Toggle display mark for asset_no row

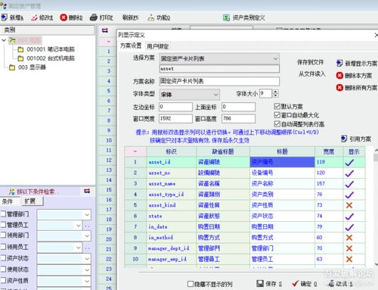[349, 173]
